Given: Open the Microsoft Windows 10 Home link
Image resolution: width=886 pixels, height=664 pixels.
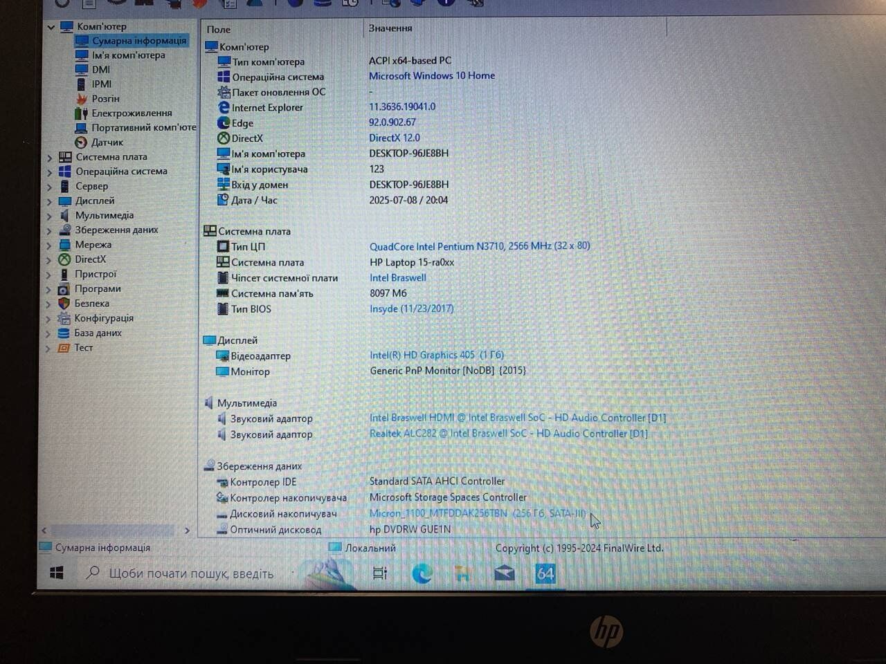Looking at the screenshot, I should pyautogui.click(x=431, y=75).
